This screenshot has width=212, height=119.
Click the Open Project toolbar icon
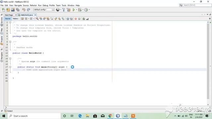point(13,10)
